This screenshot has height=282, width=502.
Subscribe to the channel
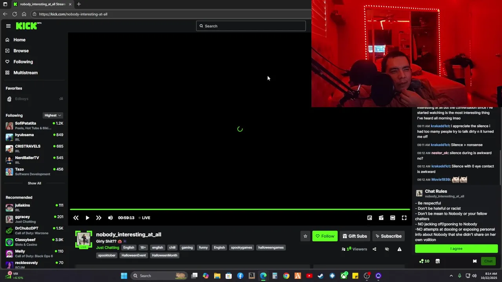(x=388, y=236)
